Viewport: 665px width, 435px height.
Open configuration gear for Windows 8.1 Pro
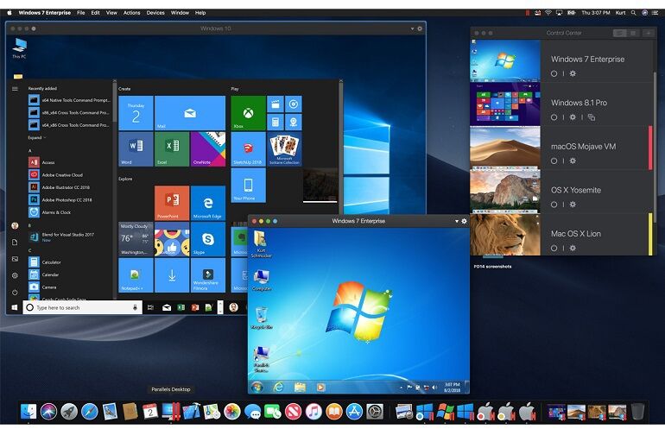coord(573,117)
